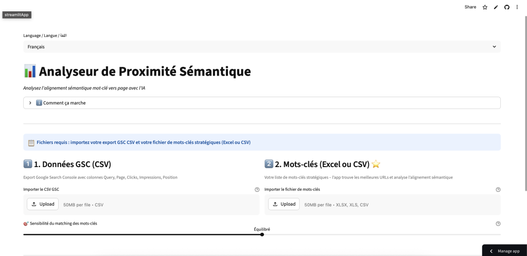Show help for Sensibilité du matching
Screen dimensions: 527x256
498,224
